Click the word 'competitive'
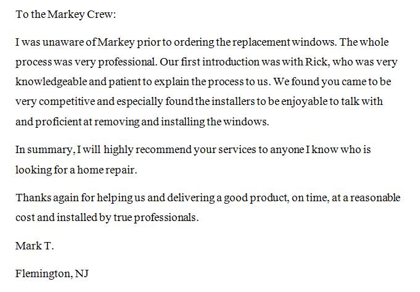420x292 pixels. tap(67, 102)
